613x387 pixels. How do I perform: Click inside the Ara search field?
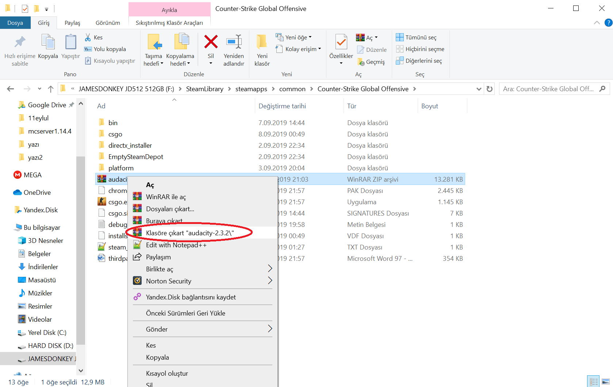pyautogui.click(x=548, y=89)
